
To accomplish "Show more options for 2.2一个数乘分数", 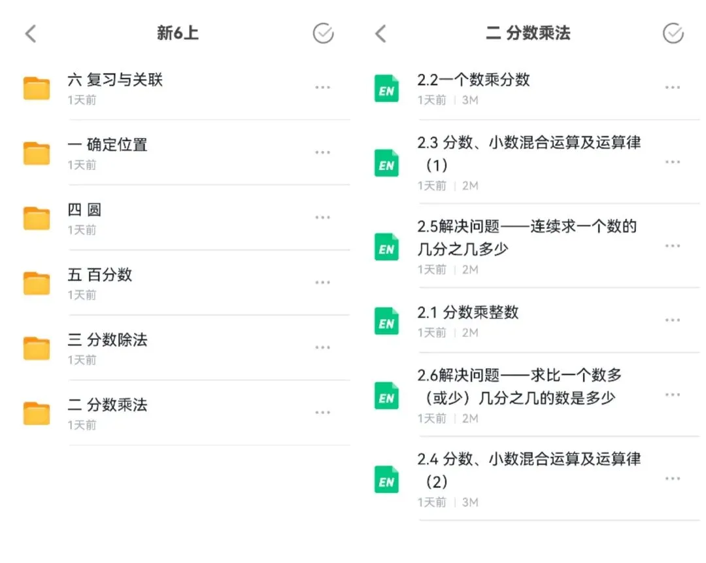I will (x=673, y=88).
